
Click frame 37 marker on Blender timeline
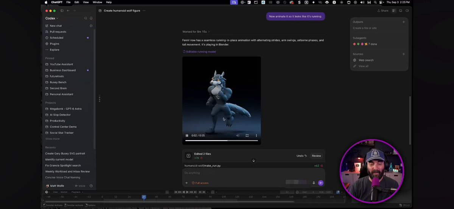click(144, 197)
